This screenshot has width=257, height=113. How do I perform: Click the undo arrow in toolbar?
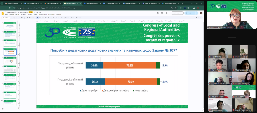coord(16,18)
